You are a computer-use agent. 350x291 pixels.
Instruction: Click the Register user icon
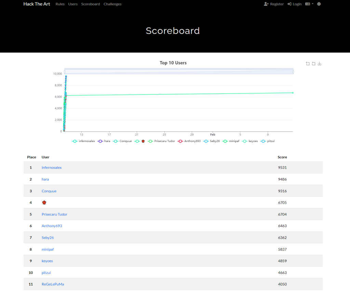[266, 4]
